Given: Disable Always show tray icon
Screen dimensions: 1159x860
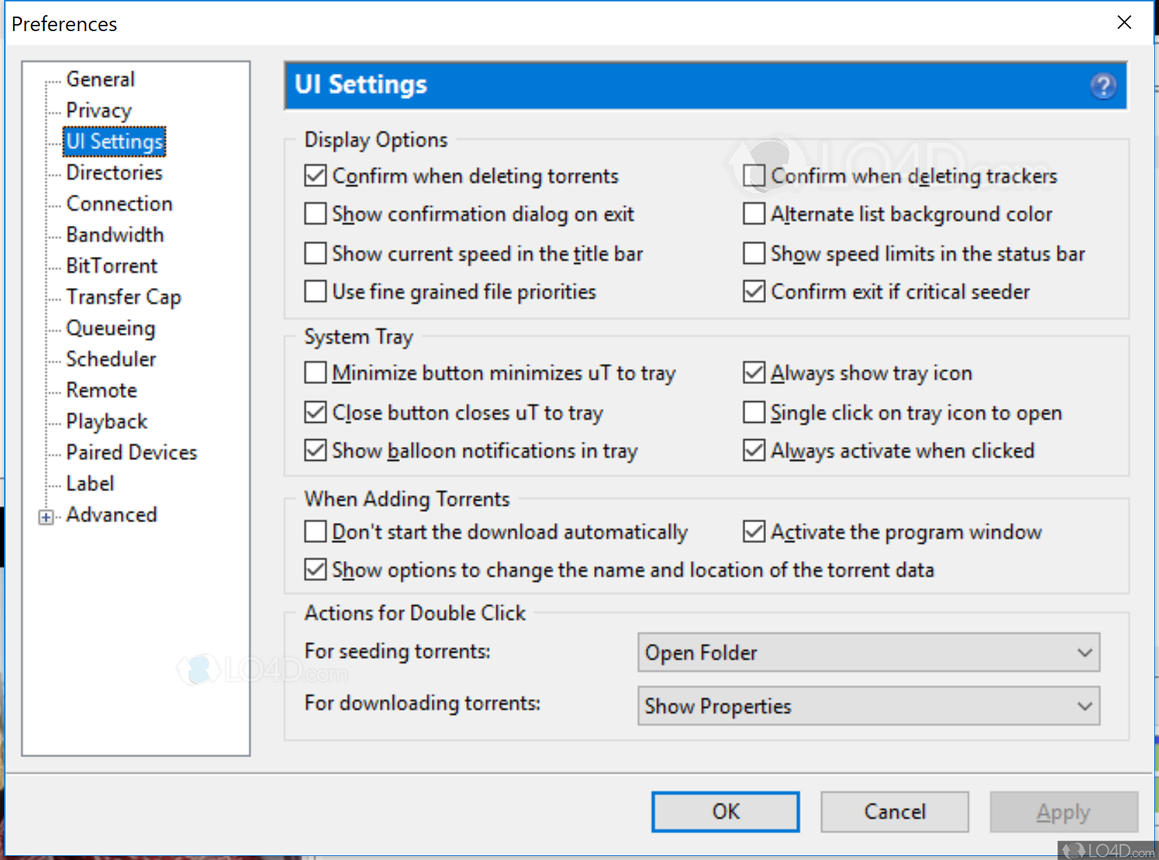Looking at the screenshot, I should (x=754, y=373).
